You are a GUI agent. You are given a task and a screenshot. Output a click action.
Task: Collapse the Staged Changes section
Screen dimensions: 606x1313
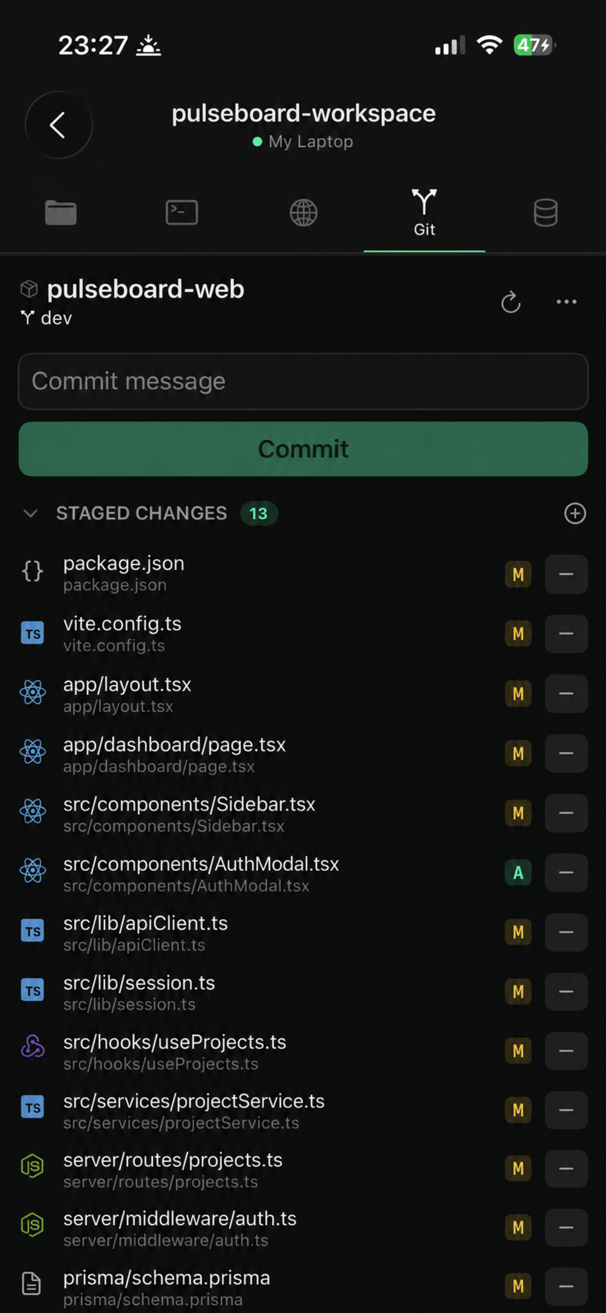(31, 513)
